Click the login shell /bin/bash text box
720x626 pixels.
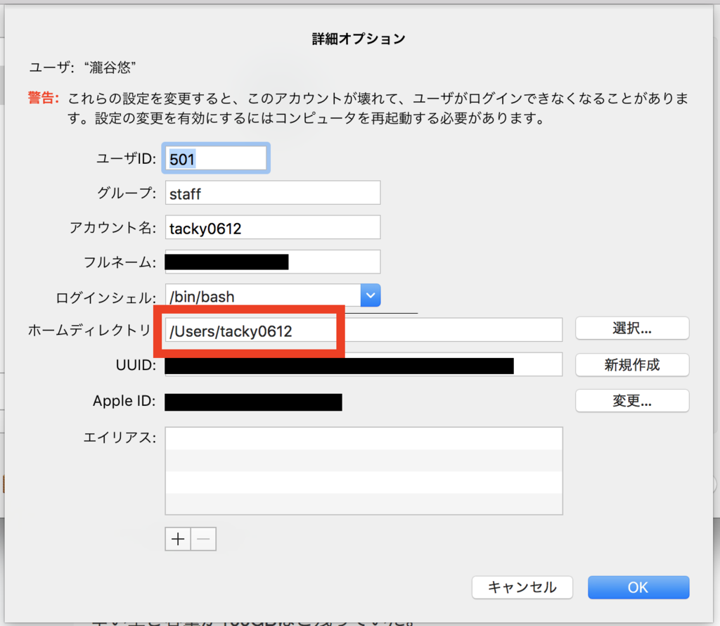[x=263, y=295]
